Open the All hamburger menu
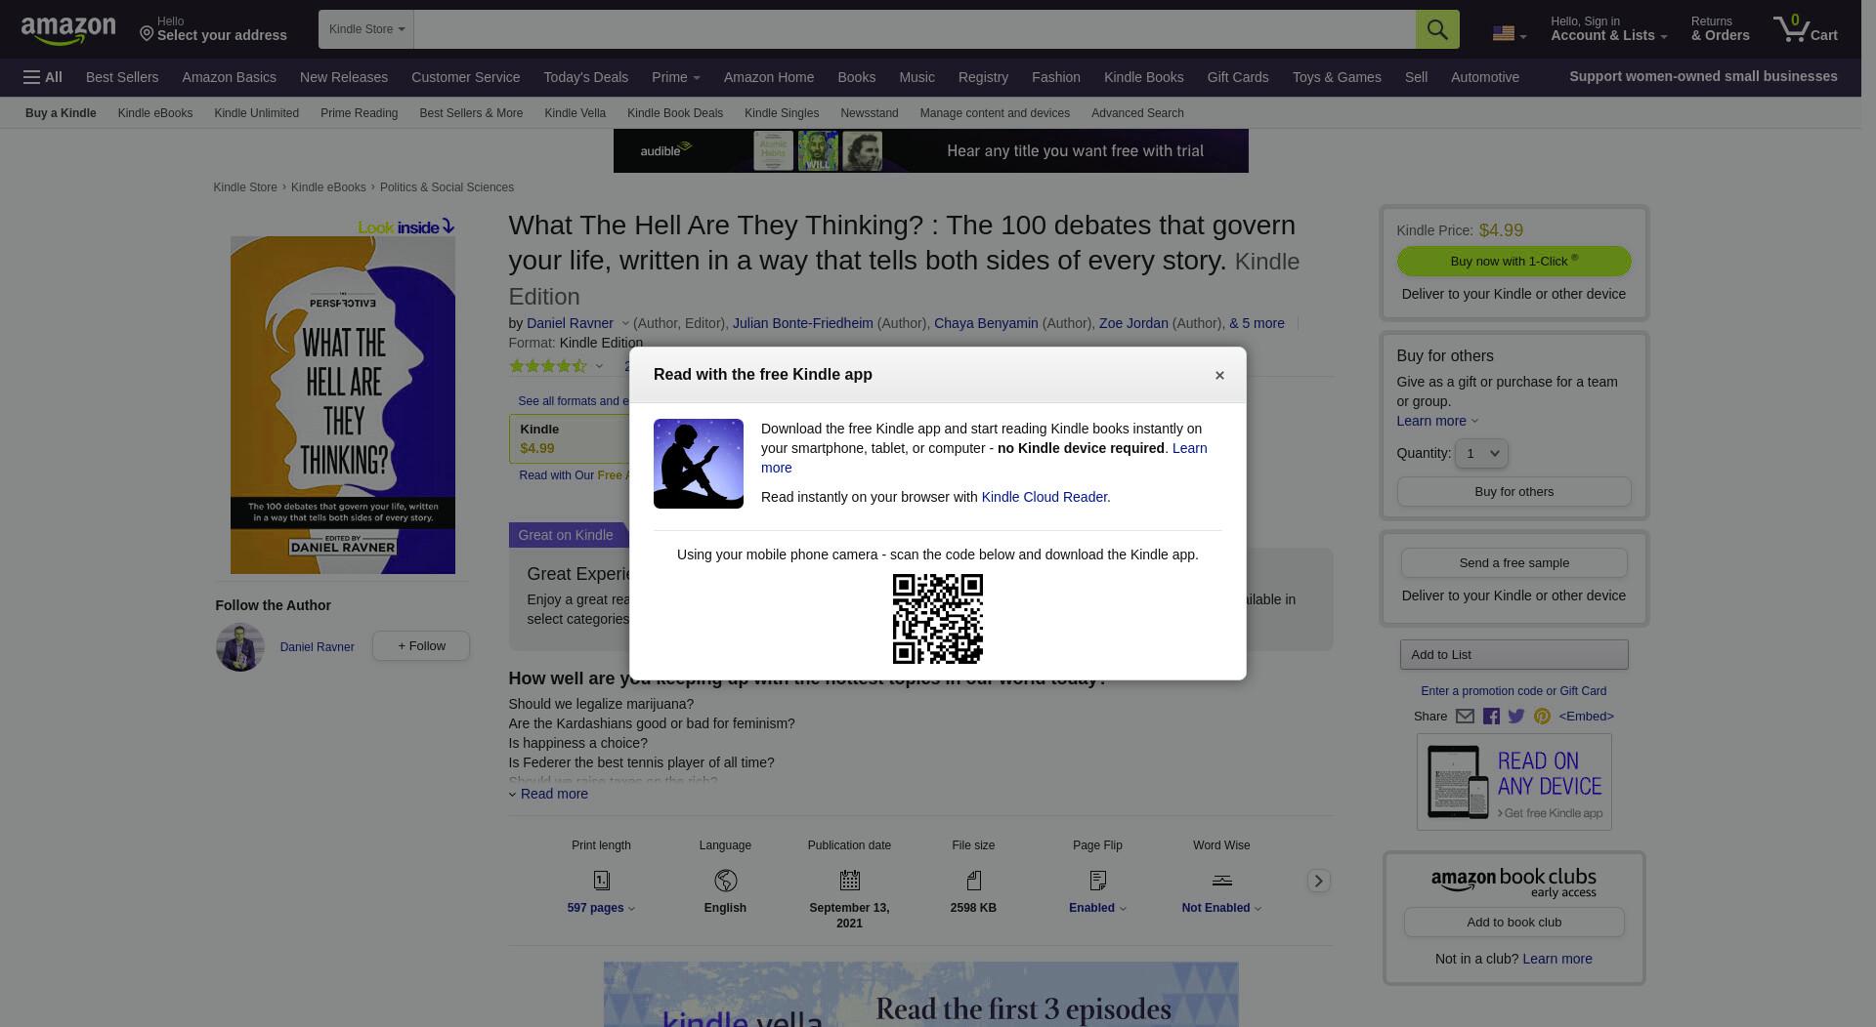Viewport: 1876px width, 1027px height. coord(43,77)
